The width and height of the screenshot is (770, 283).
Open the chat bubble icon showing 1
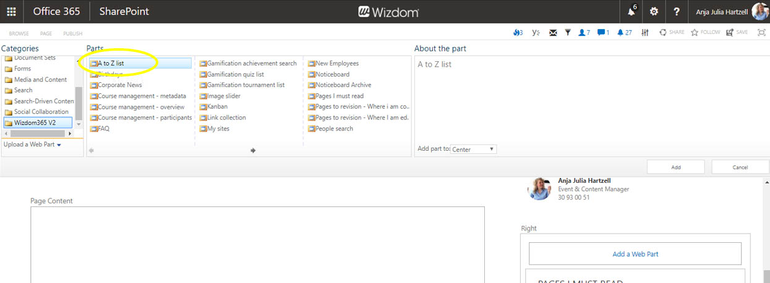pos(603,33)
